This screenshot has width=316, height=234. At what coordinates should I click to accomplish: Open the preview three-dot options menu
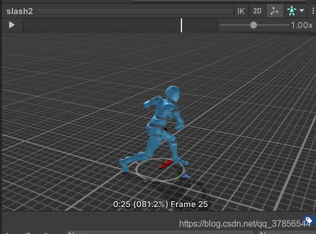click(313, 11)
